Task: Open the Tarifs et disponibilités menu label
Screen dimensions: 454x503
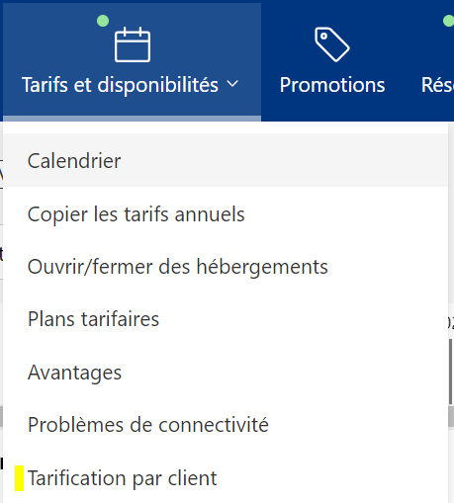Action: (120, 85)
